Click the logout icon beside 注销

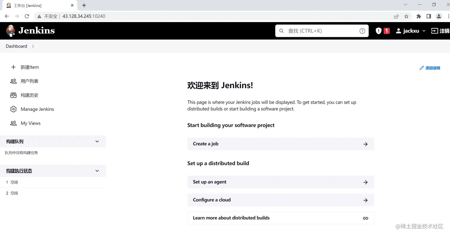tap(435, 31)
